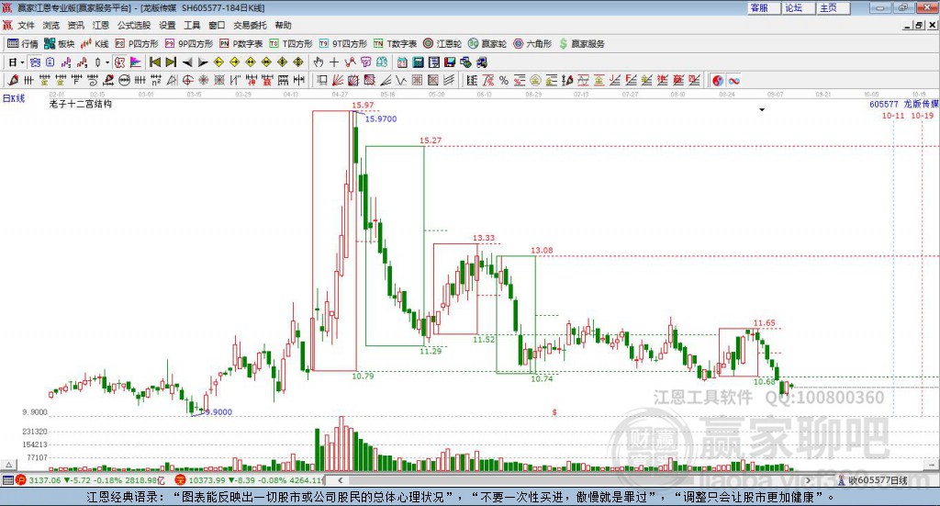
Task: Open the 交易委托 menu
Action: (x=250, y=25)
